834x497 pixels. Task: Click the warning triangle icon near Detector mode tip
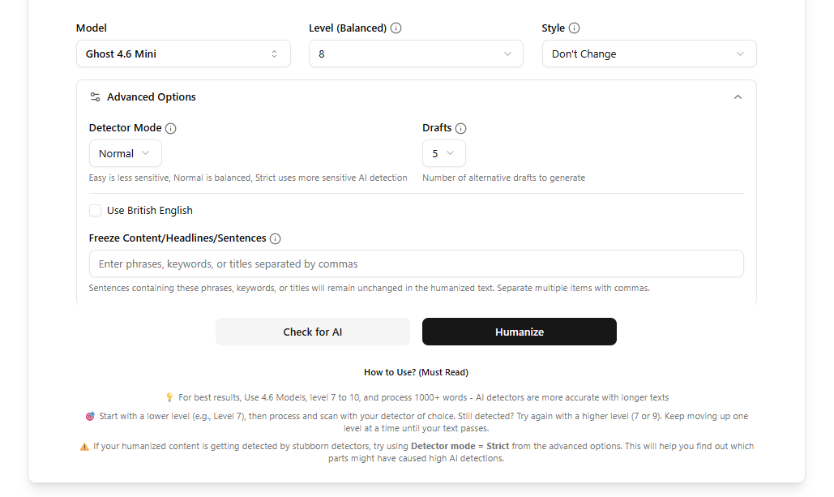coord(85,446)
